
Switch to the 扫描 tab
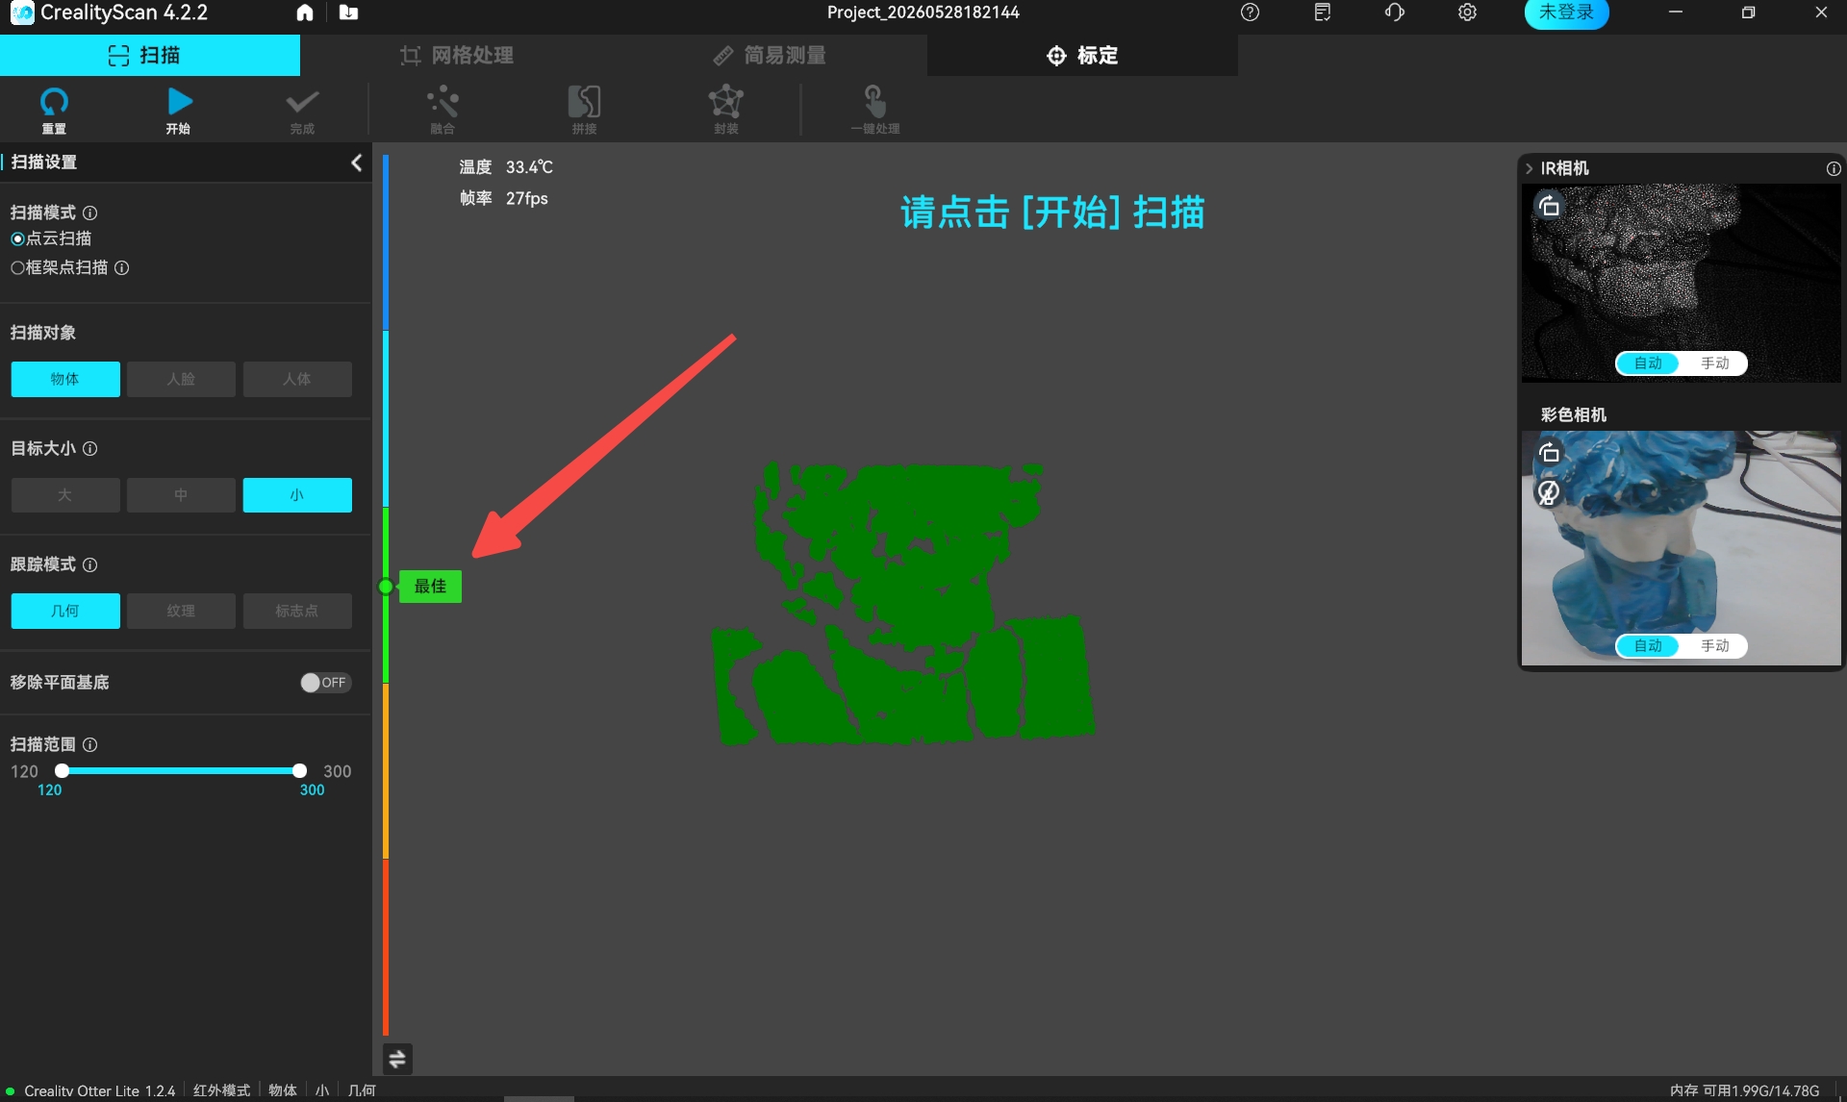click(x=150, y=55)
